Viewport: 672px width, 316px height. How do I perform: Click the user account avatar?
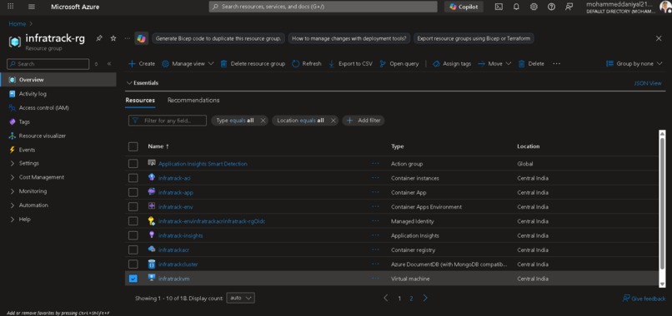pos(665,7)
